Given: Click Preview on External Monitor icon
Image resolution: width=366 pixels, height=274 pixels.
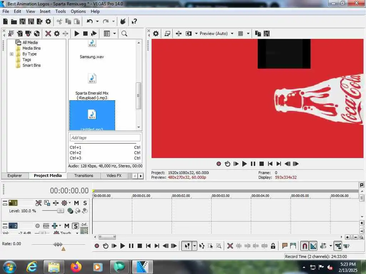Looking at the screenshot, I should 167,34.
